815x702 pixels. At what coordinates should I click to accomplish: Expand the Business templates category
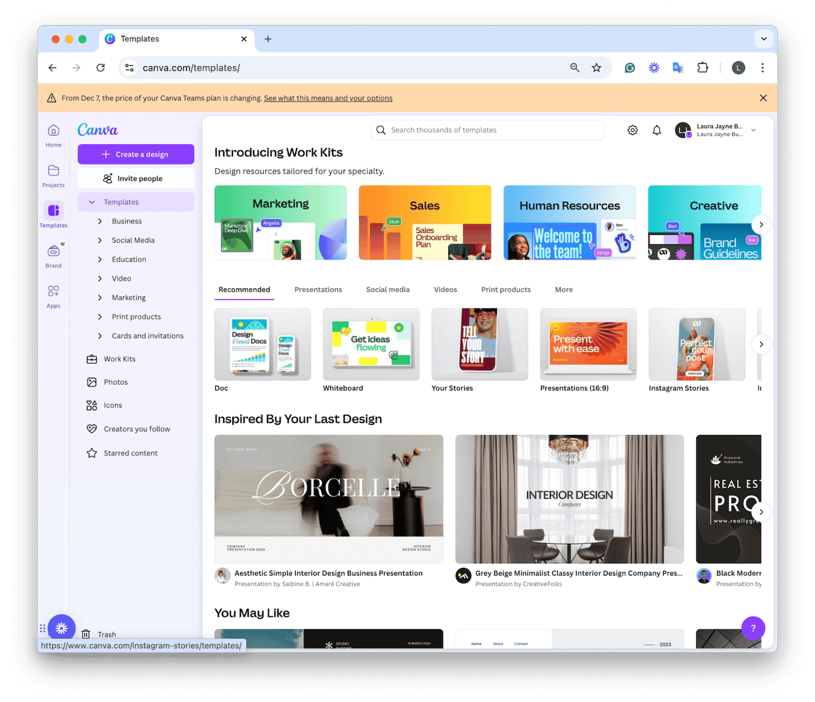(127, 221)
